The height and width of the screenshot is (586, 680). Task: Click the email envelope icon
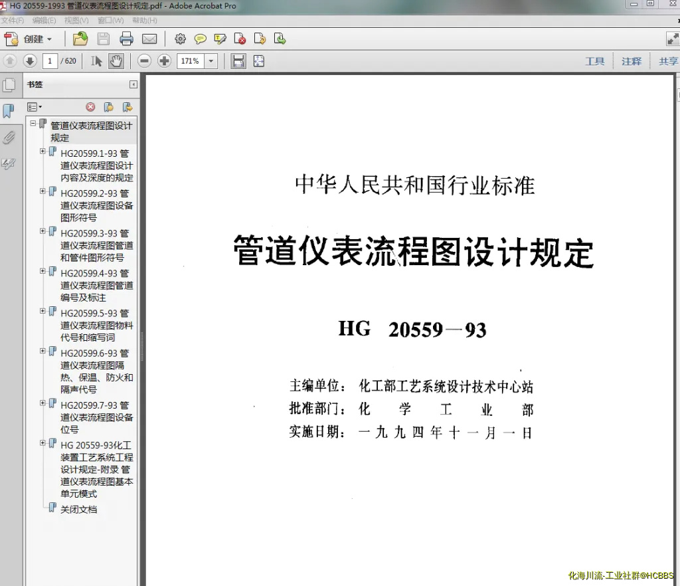(x=149, y=39)
